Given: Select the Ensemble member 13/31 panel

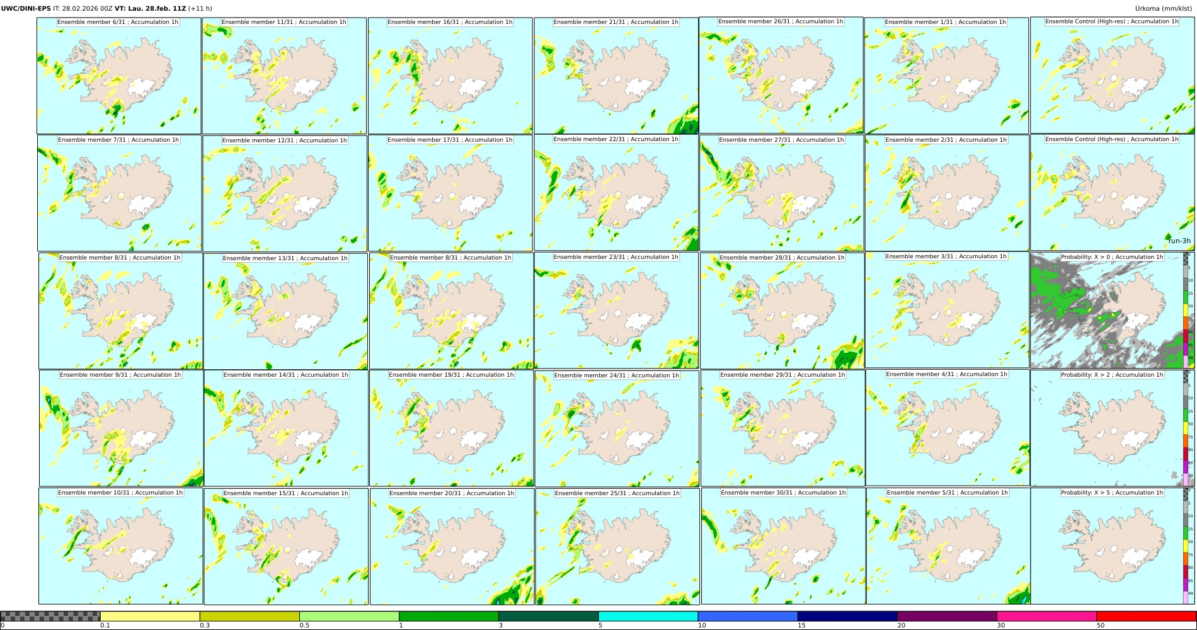Looking at the screenshot, I should [x=285, y=311].
